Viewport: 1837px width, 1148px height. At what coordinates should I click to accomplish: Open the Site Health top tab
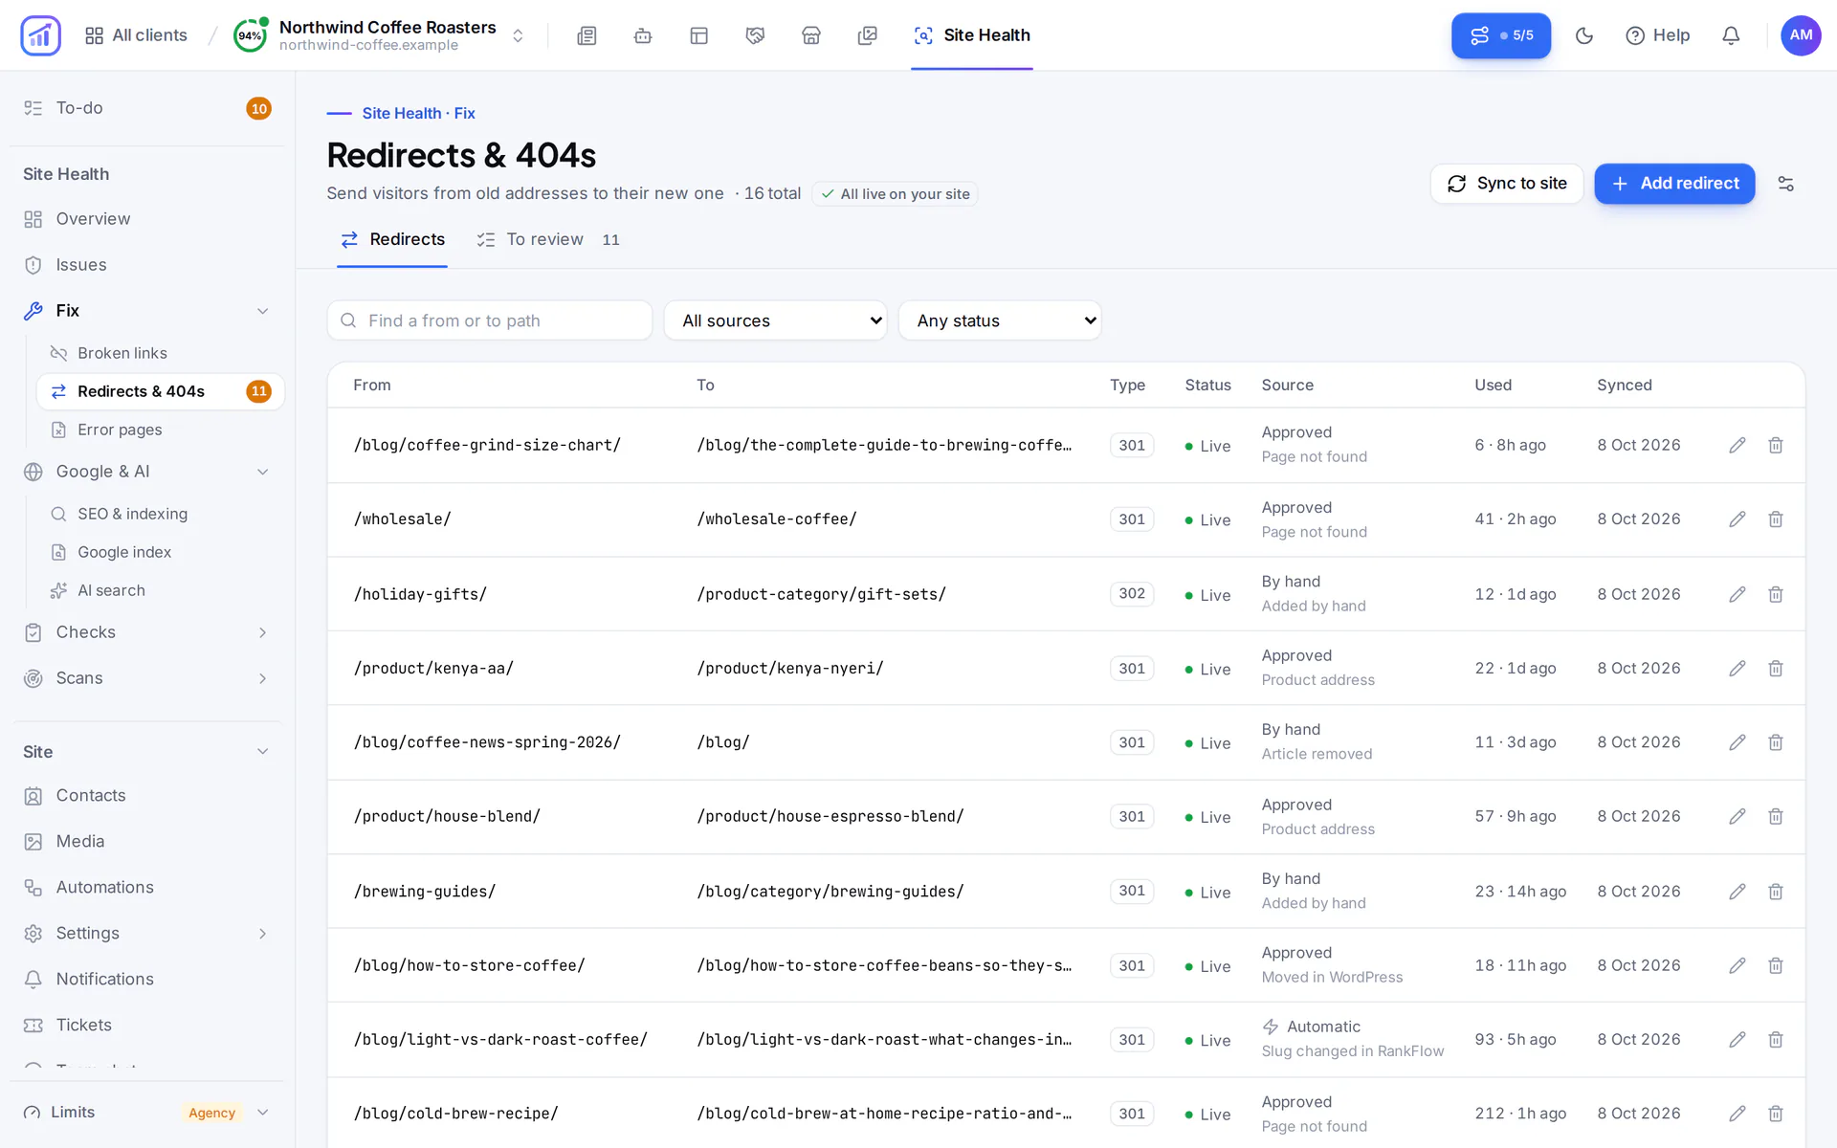[x=972, y=35]
